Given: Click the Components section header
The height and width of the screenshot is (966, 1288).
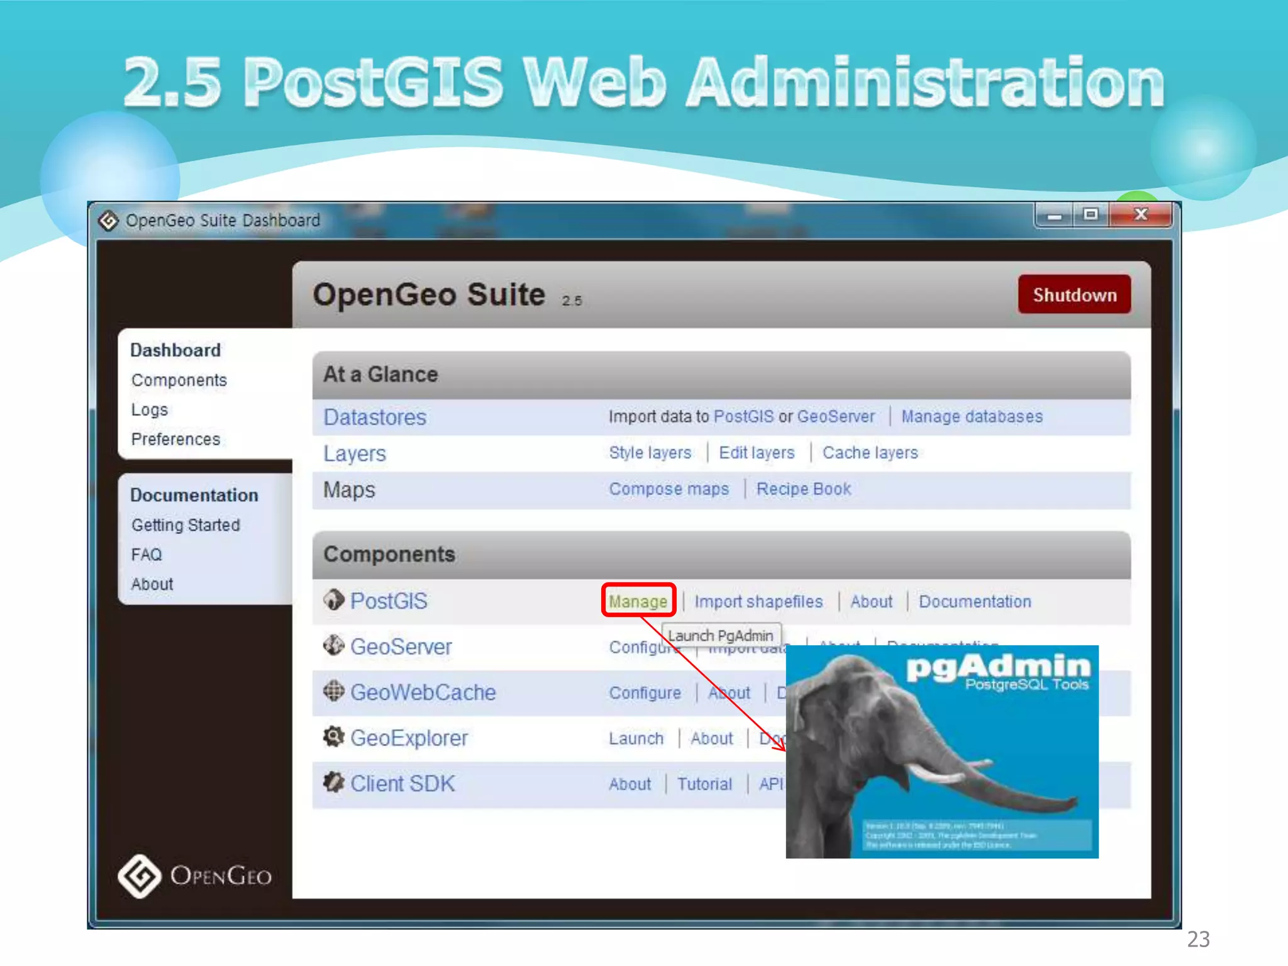Looking at the screenshot, I should click(721, 555).
